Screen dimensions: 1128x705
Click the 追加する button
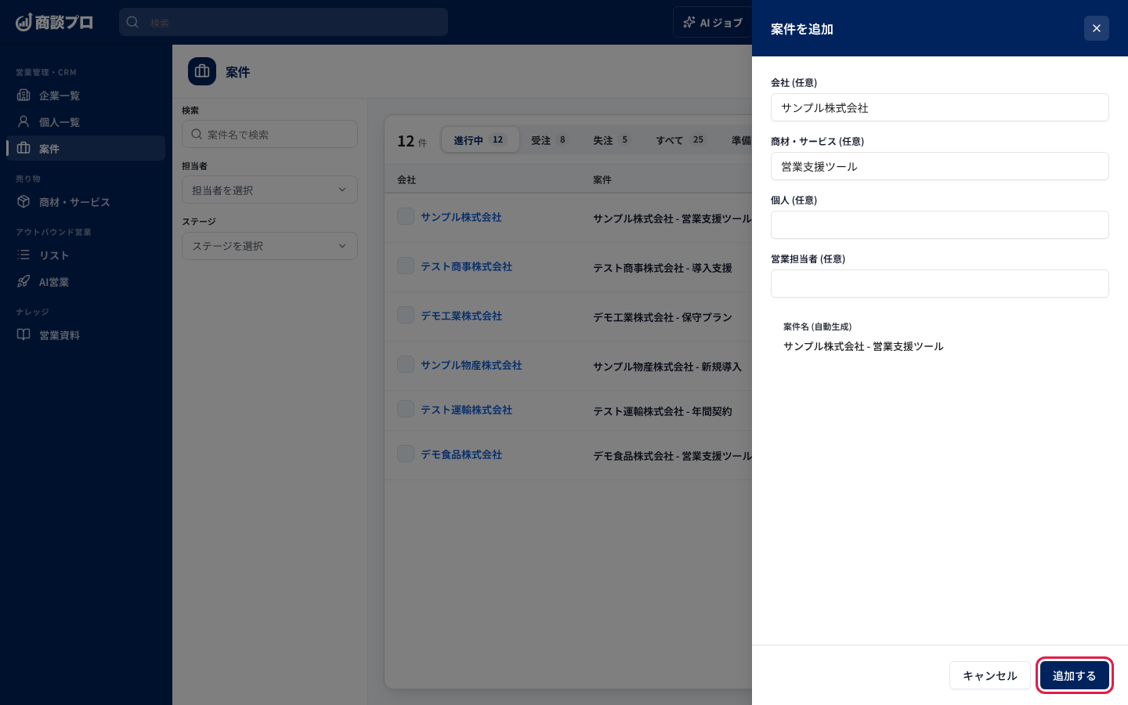coord(1075,675)
